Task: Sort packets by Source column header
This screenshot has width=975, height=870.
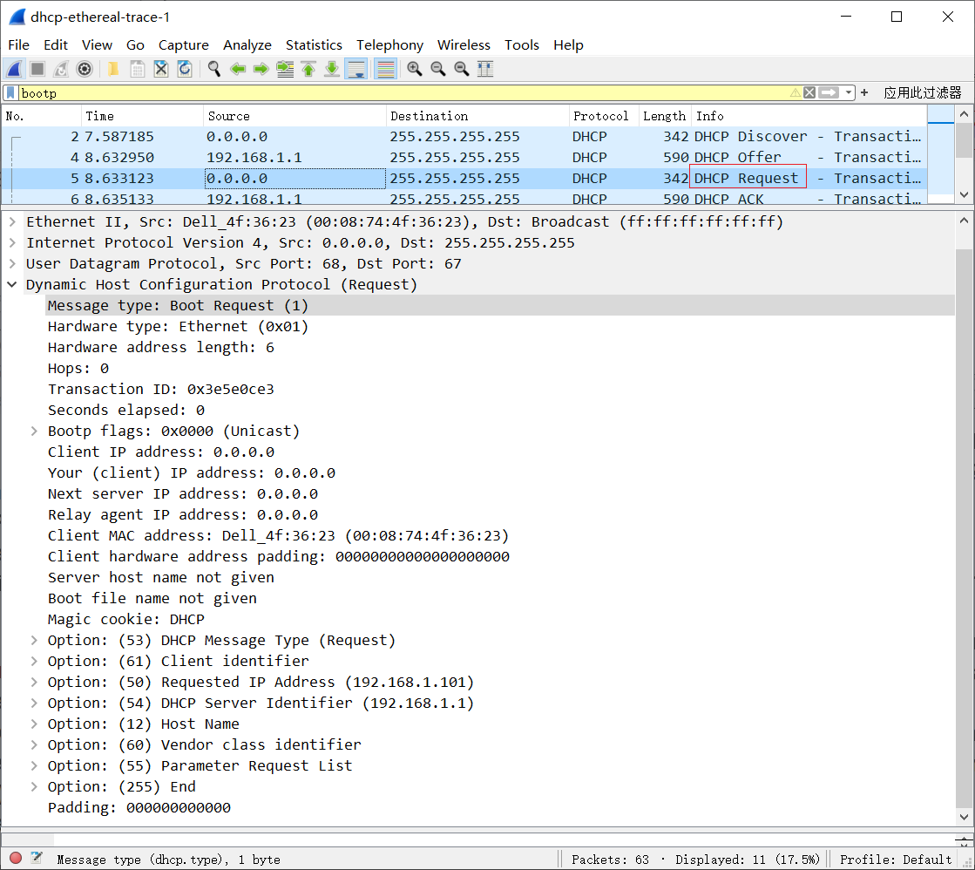Action: (x=295, y=116)
